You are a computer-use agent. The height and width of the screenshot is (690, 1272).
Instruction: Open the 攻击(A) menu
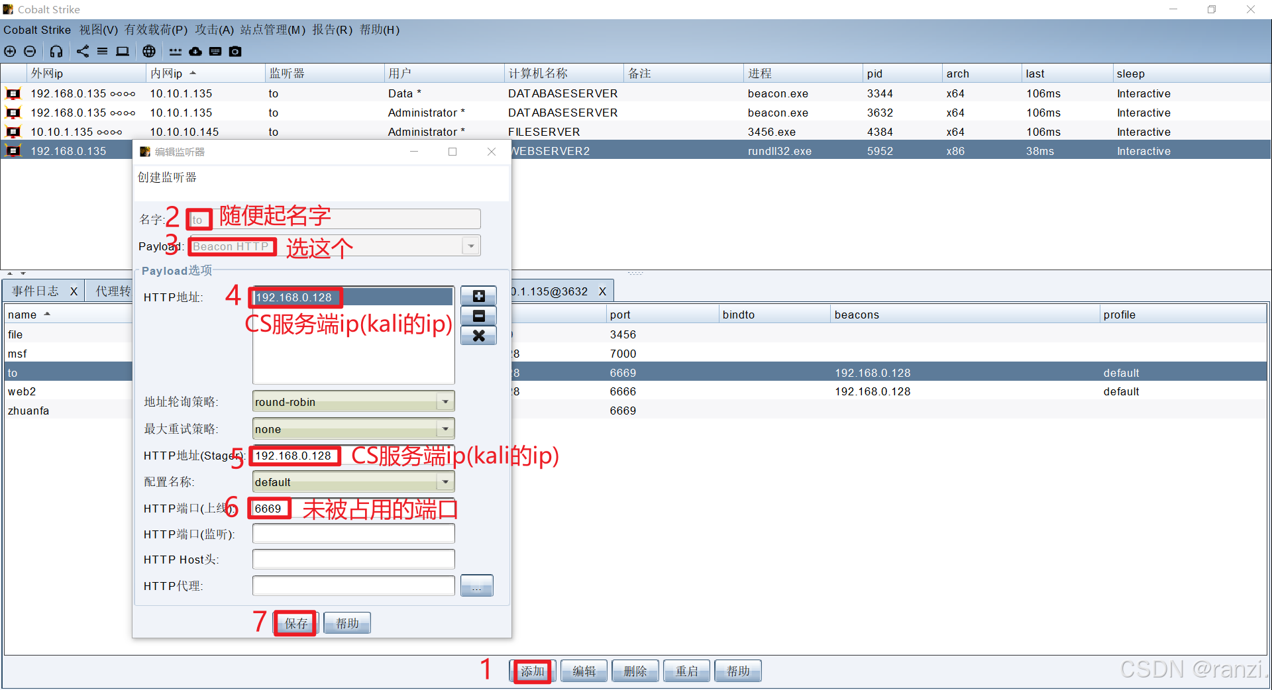(x=214, y=30)
